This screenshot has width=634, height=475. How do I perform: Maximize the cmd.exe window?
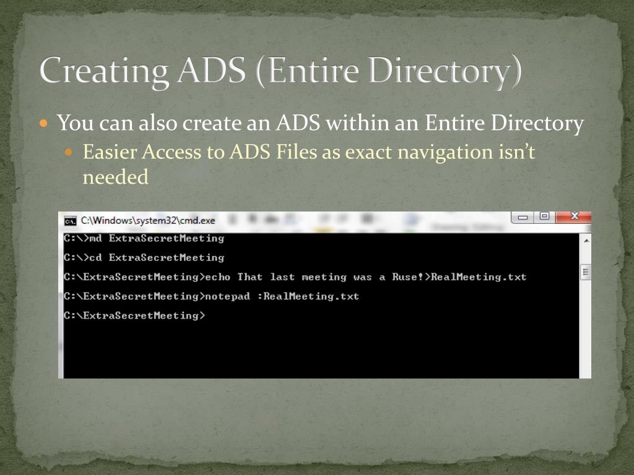544,217
